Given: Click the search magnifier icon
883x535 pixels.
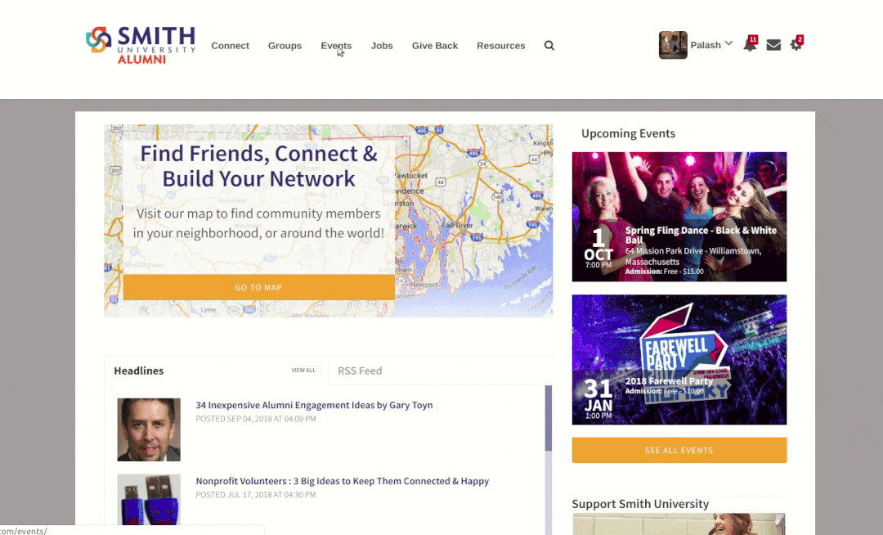Looking at the screenshot, I should coord(549,46).
